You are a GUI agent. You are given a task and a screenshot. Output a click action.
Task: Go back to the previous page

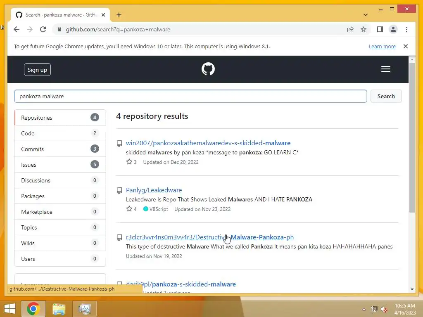17,29
